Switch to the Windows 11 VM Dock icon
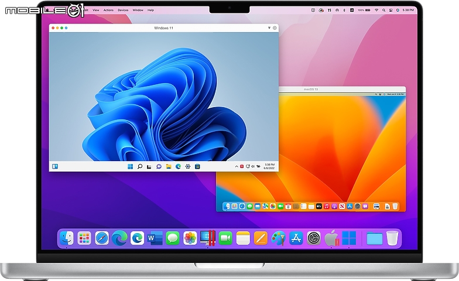 click(349, 238)
